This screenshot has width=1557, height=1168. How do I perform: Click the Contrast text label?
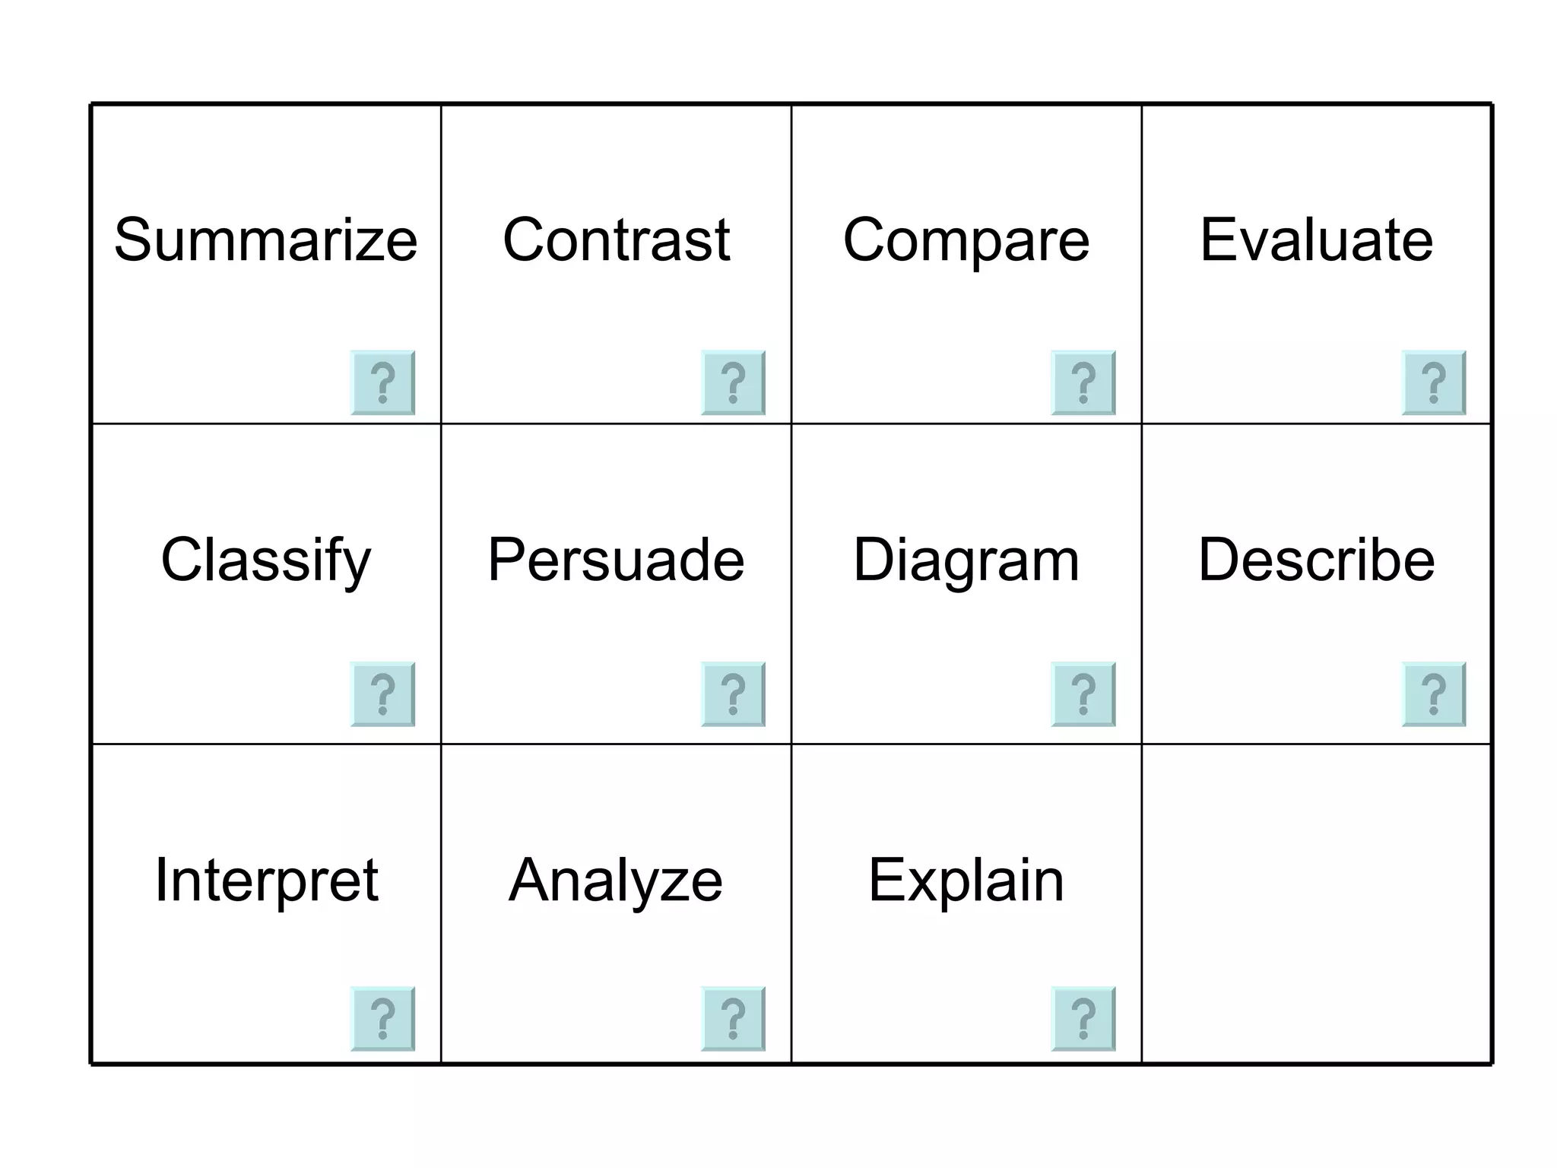click(x=617, y=240)
